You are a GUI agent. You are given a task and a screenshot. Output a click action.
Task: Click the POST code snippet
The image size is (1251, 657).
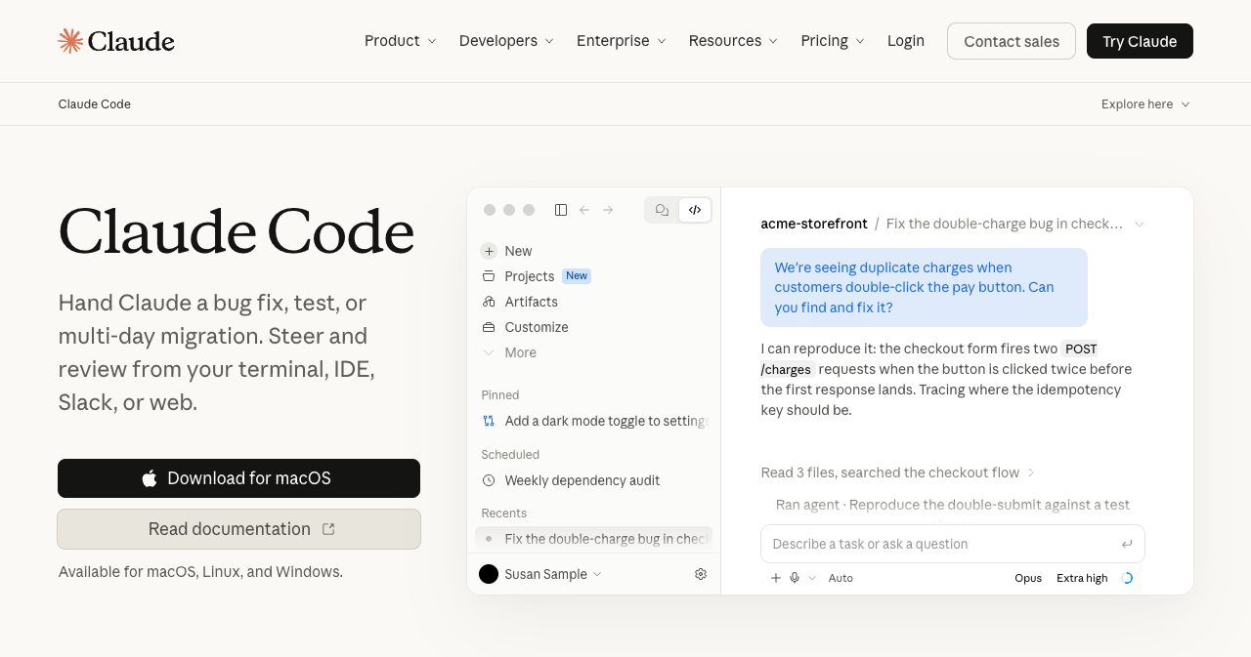(1081, 349)
